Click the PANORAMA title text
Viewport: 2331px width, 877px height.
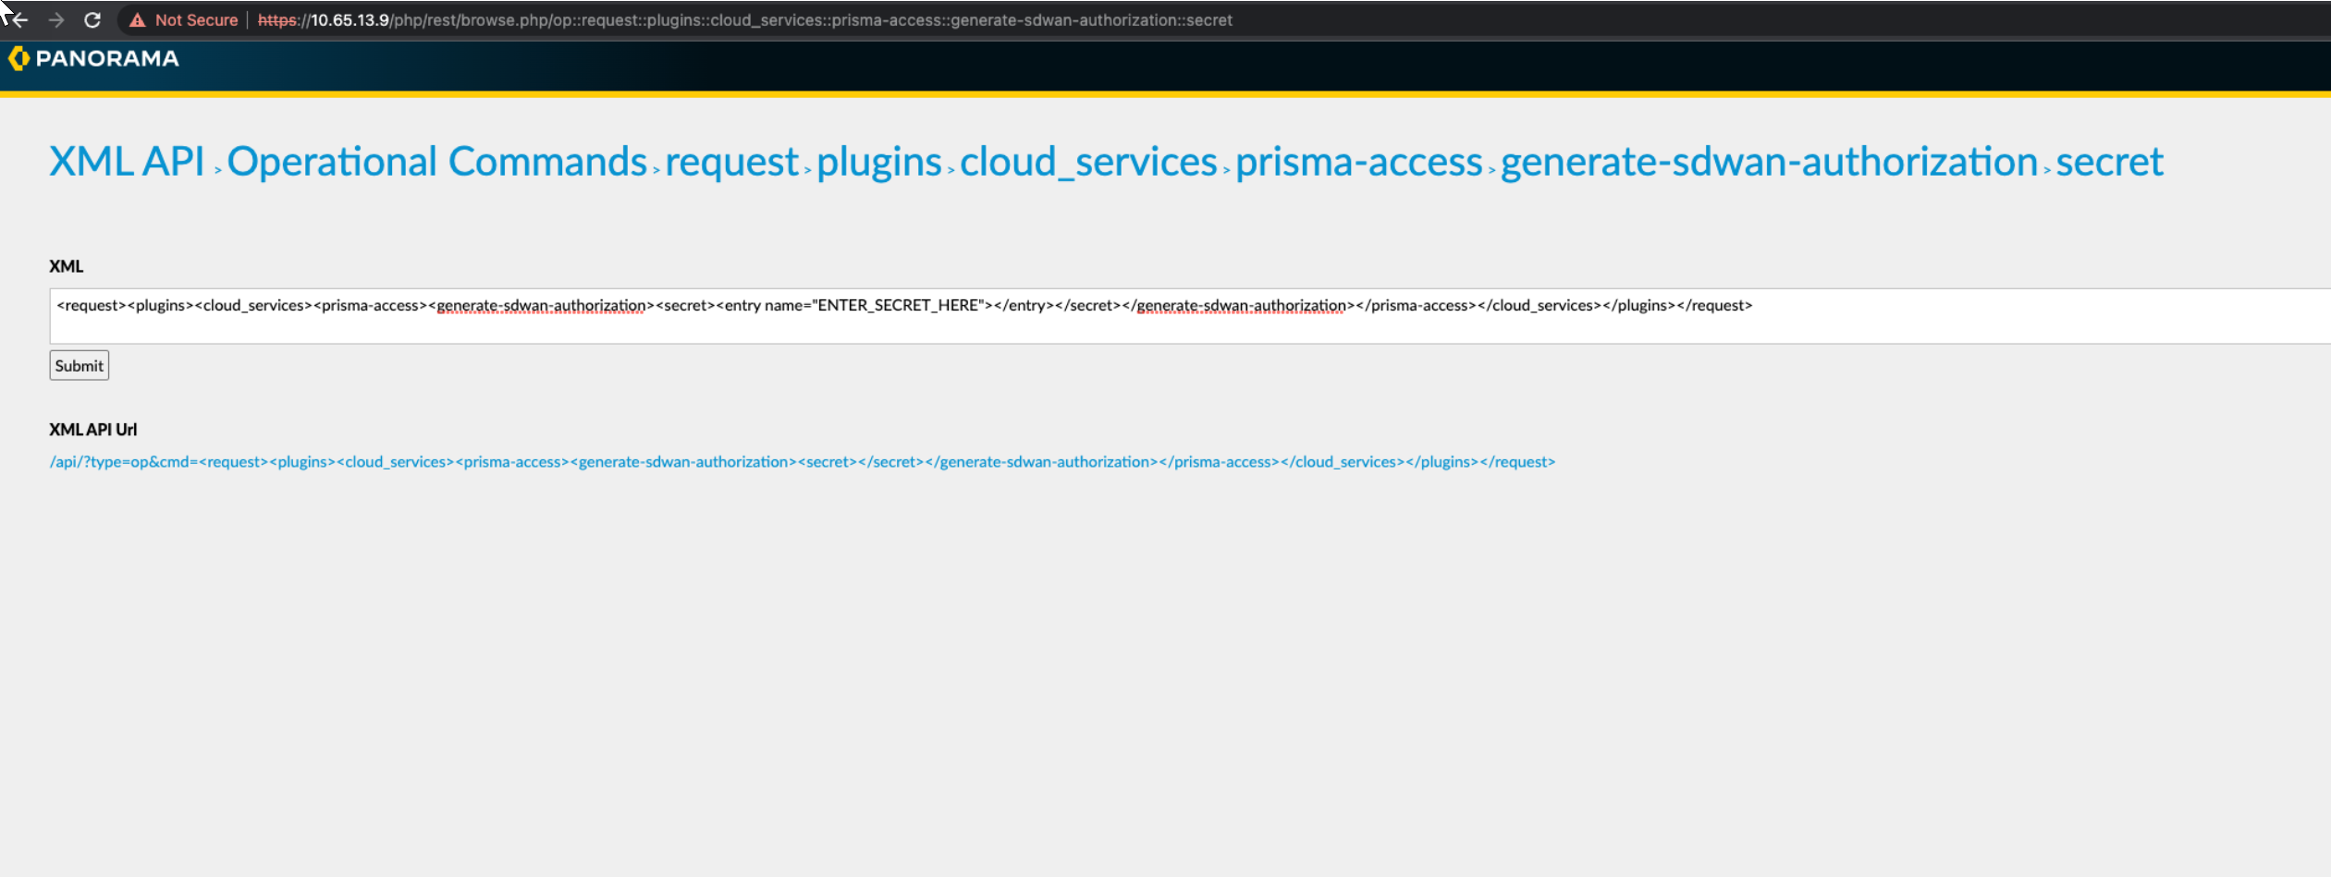click(x=107, y=58)
